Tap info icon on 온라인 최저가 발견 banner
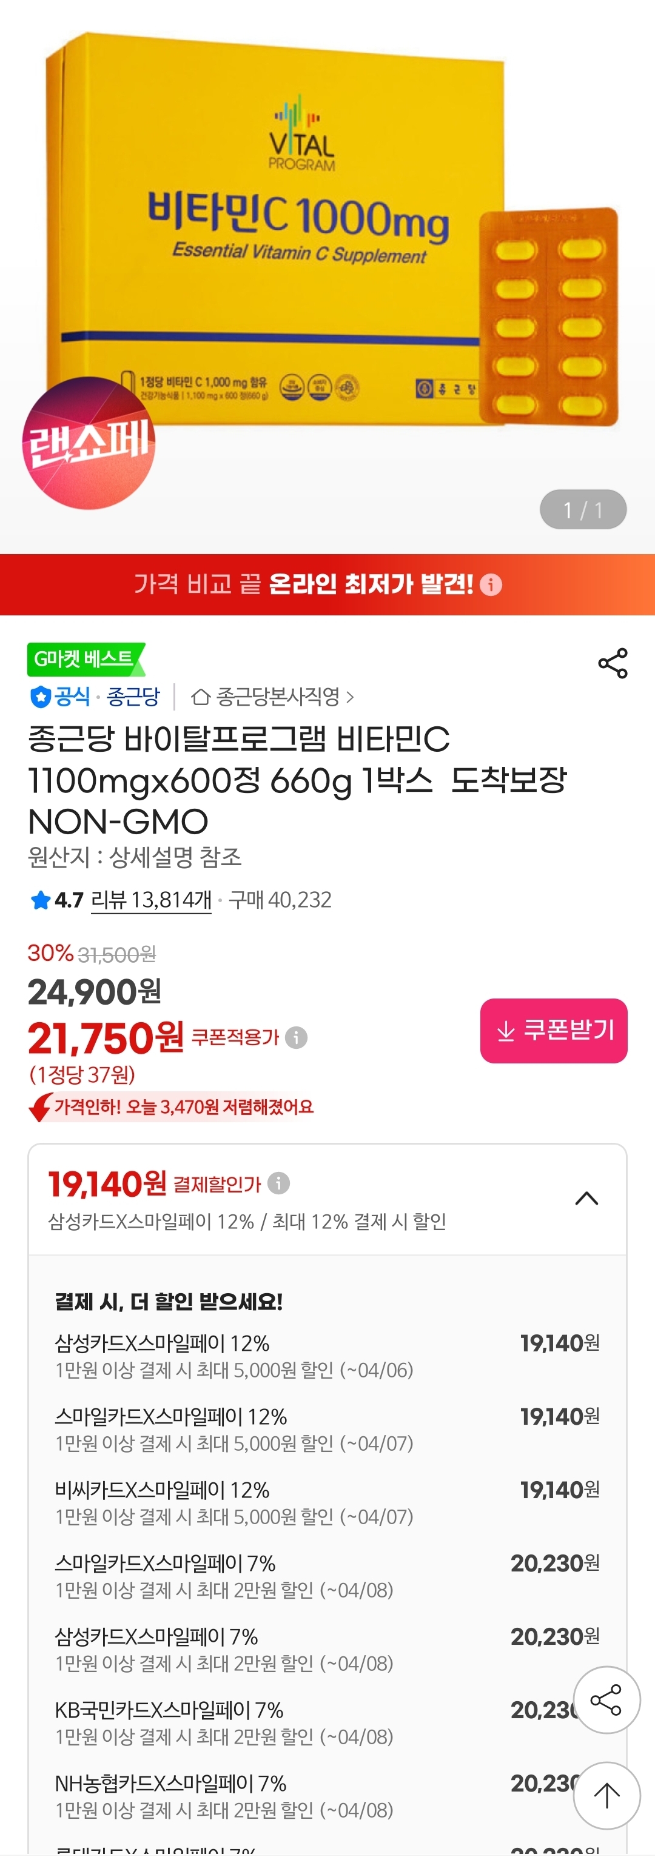Screen dimensions: 655x1857 pos(491,584)
